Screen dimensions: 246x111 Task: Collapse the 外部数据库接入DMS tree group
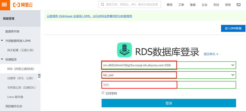pos(2,41)
